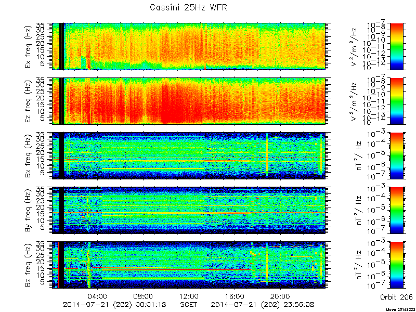Select the "By freq (Hz)" axis label
This screenshot has width=416, height=312.
click(28, 211)
